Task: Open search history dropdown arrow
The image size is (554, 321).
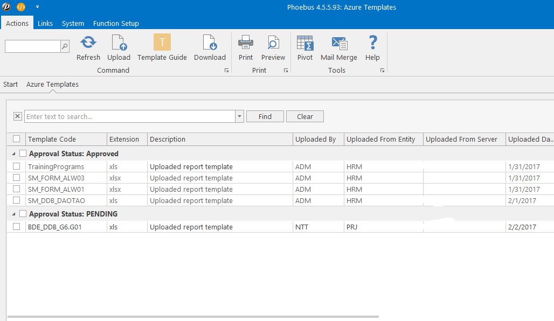Action: [240, 116]
